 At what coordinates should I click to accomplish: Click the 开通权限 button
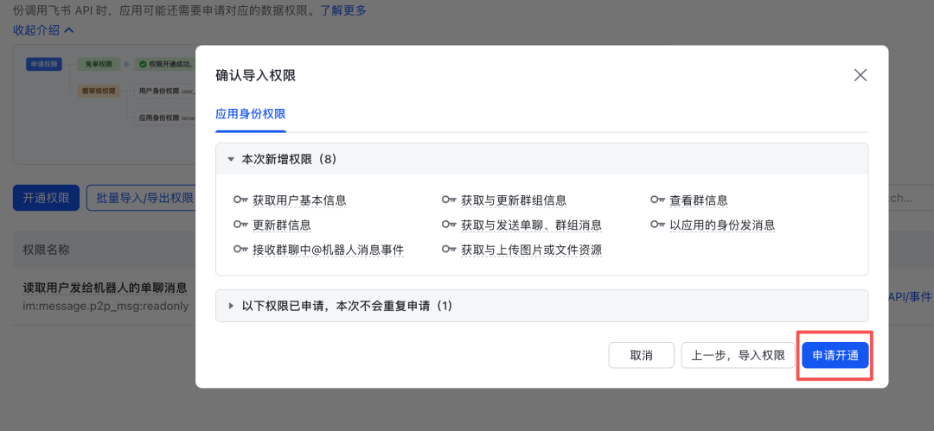[46, 198]
